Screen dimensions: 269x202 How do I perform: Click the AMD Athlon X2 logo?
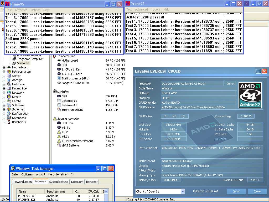tap(250, 95)
